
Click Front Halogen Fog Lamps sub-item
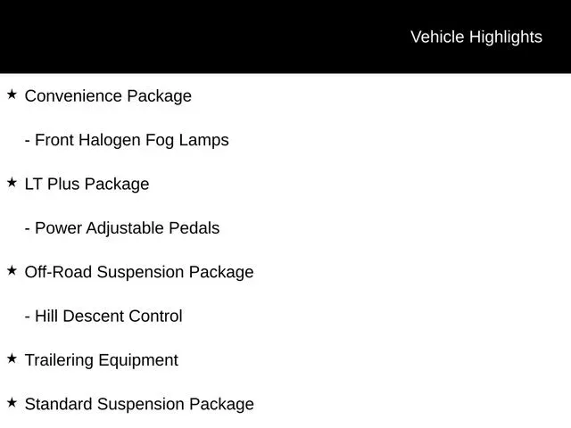click(x=127, y=141)
